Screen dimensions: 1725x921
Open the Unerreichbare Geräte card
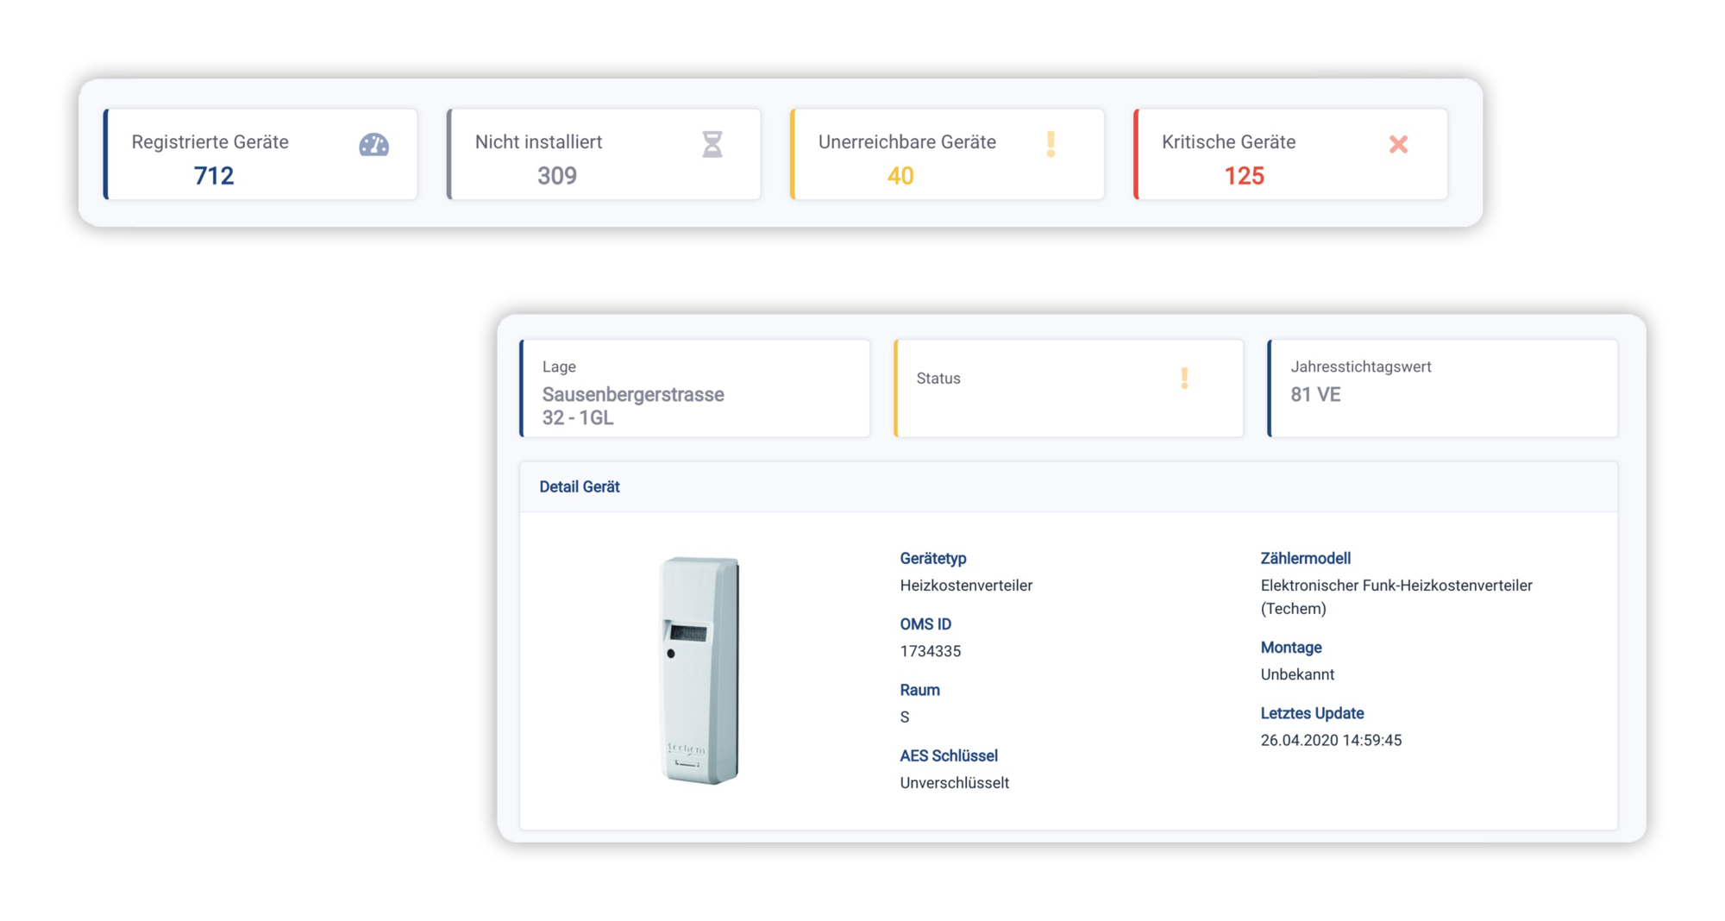(x=947, y=154)
